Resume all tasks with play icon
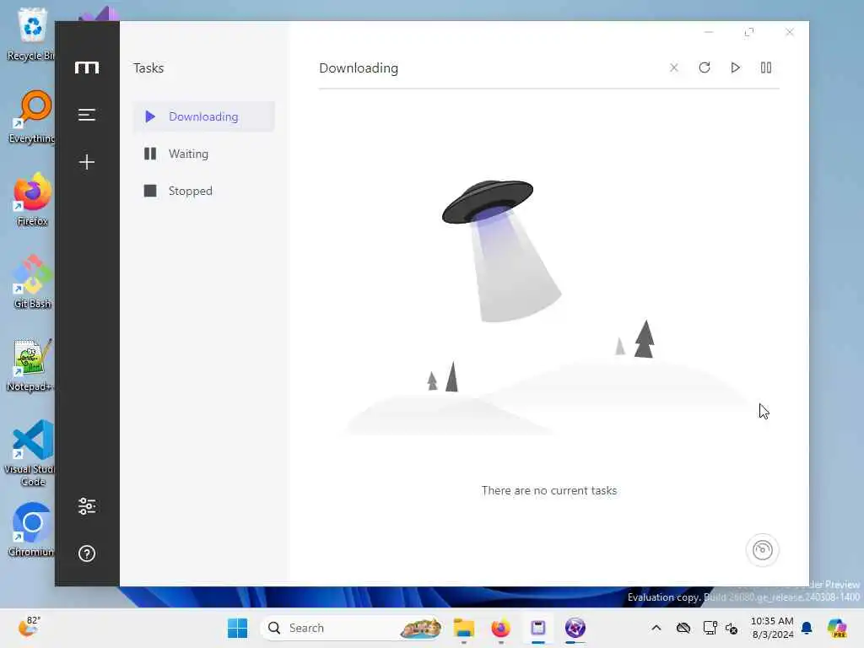The height and width of the screenshot is (648, 864). point(735,67)
